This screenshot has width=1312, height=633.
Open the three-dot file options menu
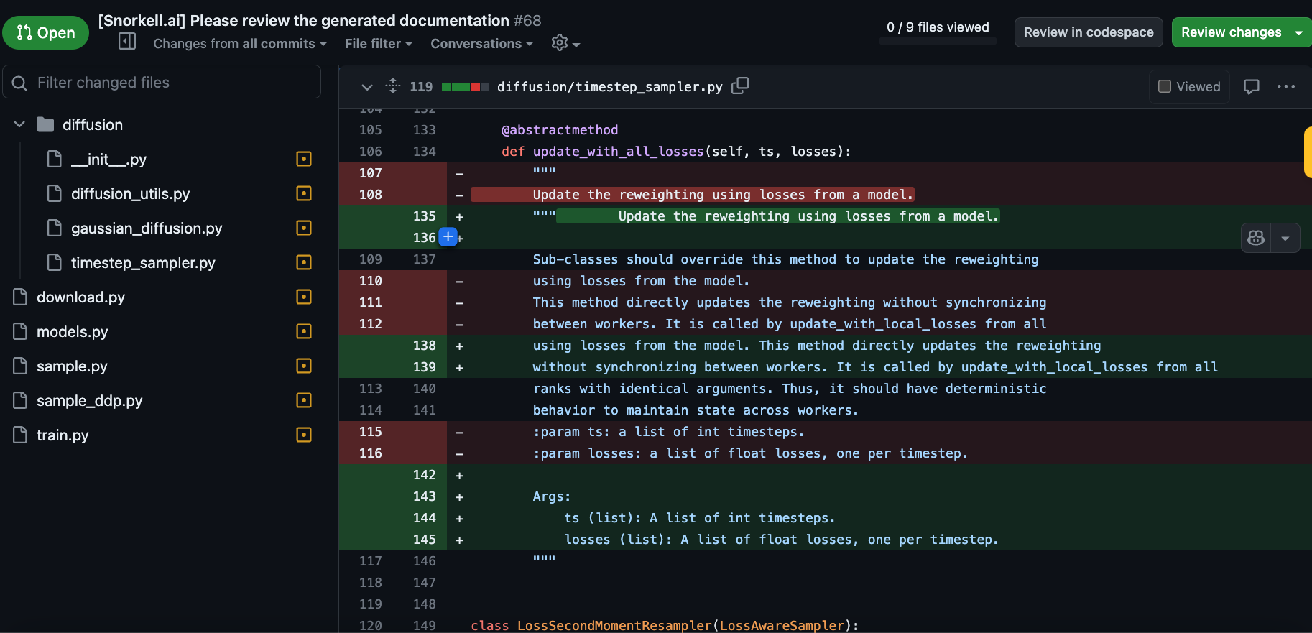coord(1285,86)
